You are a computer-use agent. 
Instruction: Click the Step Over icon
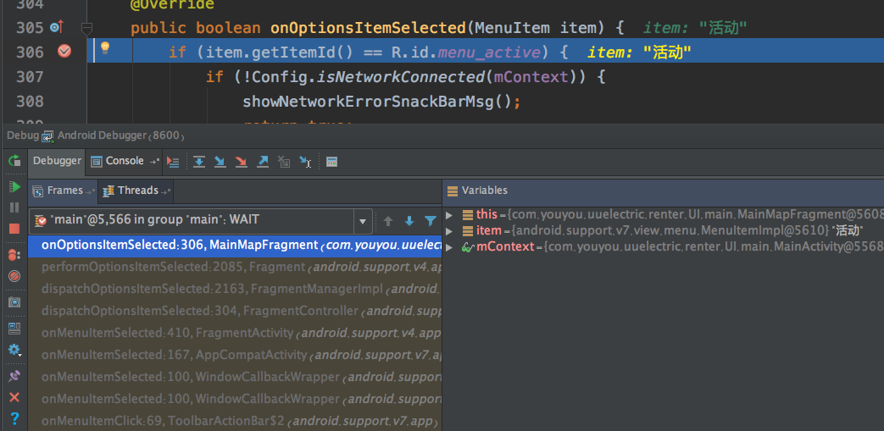point(198,163)
